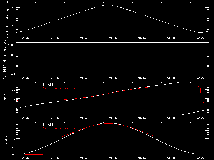214x160 pixels.
Task: Click Solar reflection point label in Latitude plot
Action: pos(62,128)
